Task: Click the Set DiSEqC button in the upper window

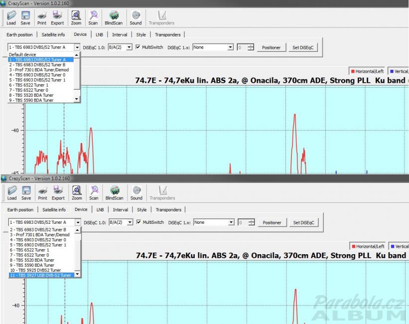Action: click(303, 47)
